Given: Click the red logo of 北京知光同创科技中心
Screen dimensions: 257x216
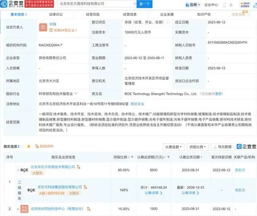Looking at the screenshot, I should click(x=24, y=209).
